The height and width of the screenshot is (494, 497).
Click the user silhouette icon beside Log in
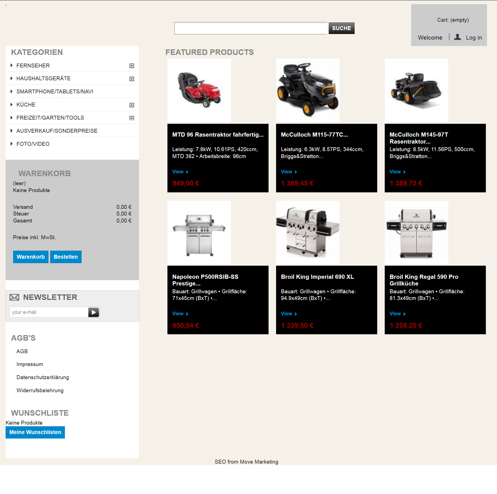[457, 37]
